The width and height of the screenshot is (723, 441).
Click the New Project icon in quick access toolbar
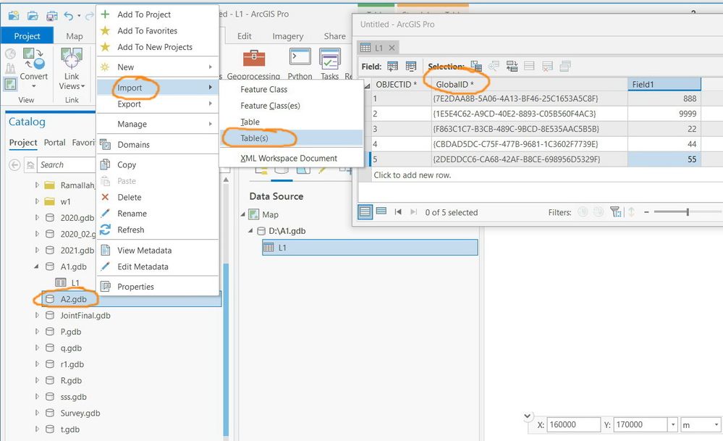[x=14, y=16]
